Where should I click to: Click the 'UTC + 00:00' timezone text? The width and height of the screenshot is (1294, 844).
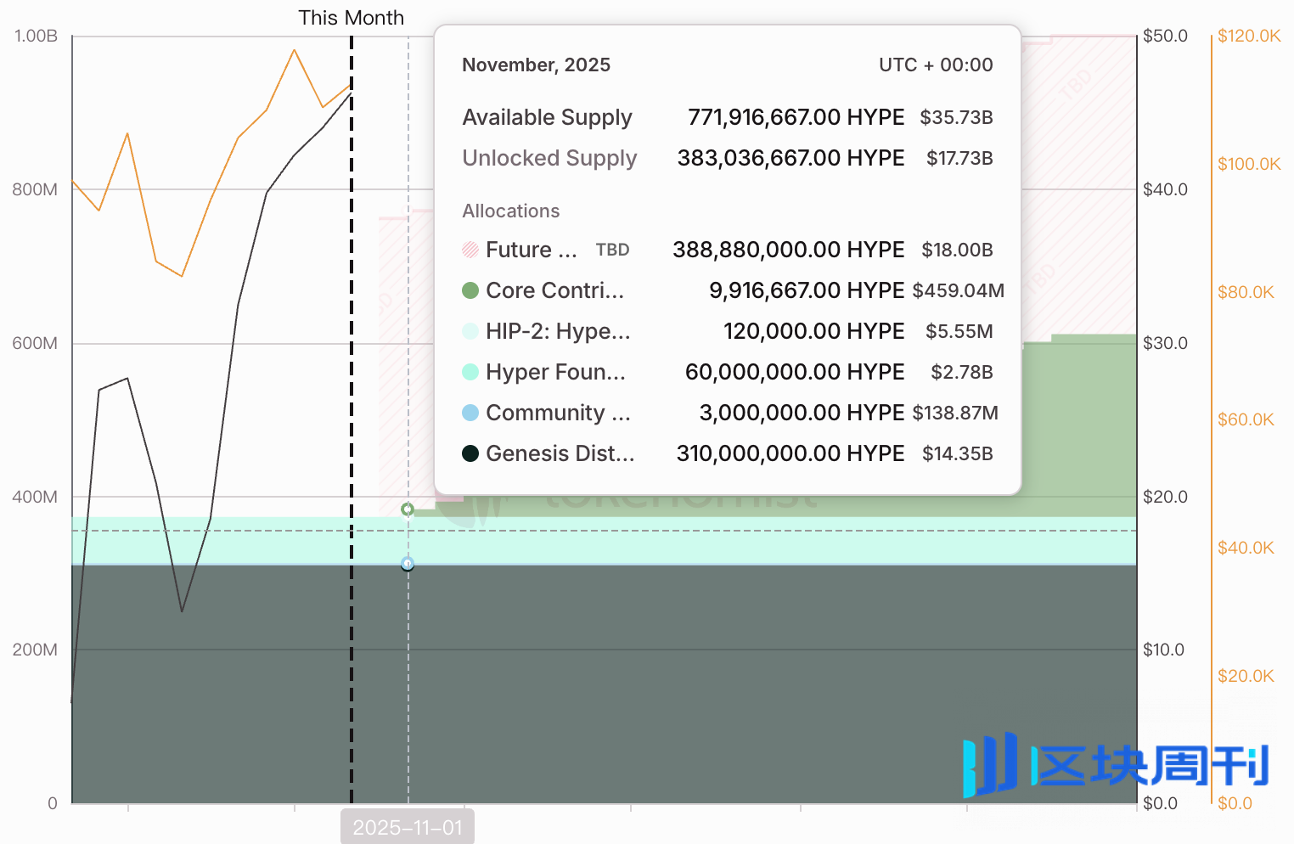(936, 65)
